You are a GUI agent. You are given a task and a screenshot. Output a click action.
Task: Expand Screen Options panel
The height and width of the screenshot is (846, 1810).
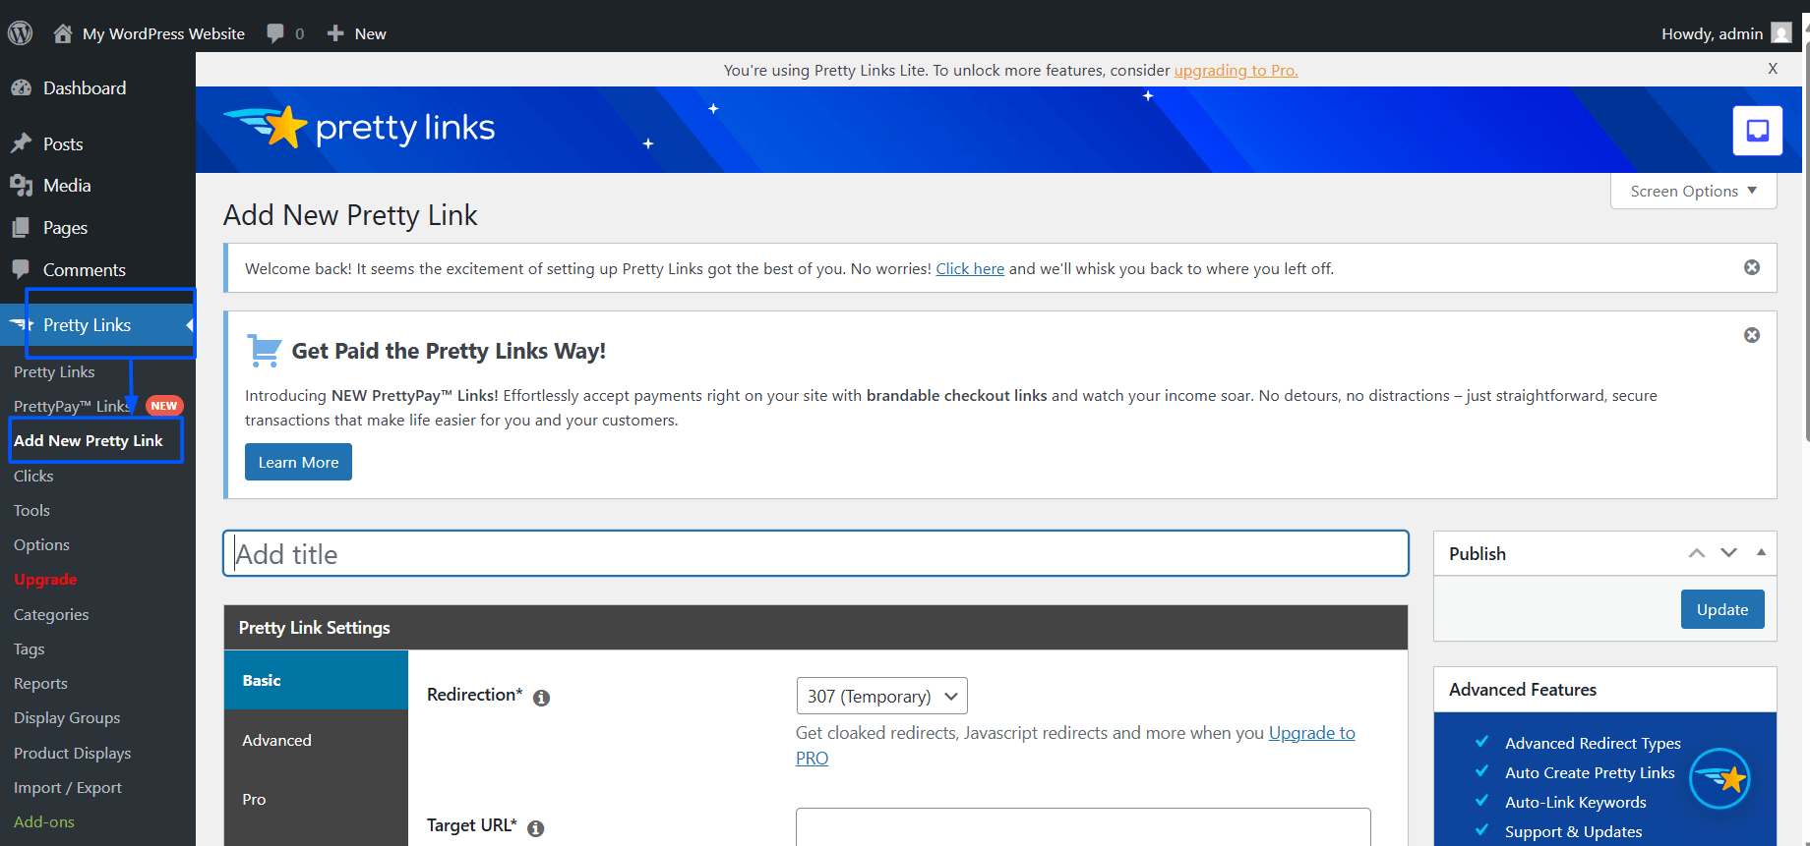1694,191
